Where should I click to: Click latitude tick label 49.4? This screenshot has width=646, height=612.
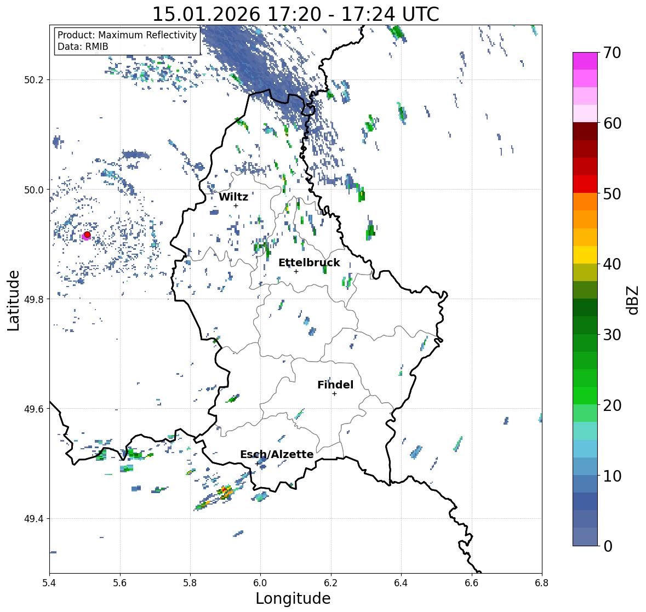34,519
